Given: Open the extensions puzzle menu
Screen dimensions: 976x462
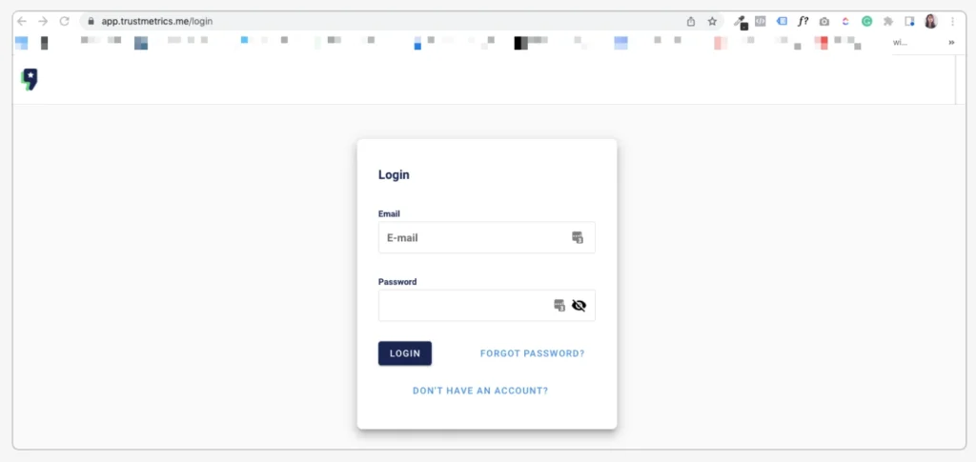Looking at the screenshot, I should point(888,21).
